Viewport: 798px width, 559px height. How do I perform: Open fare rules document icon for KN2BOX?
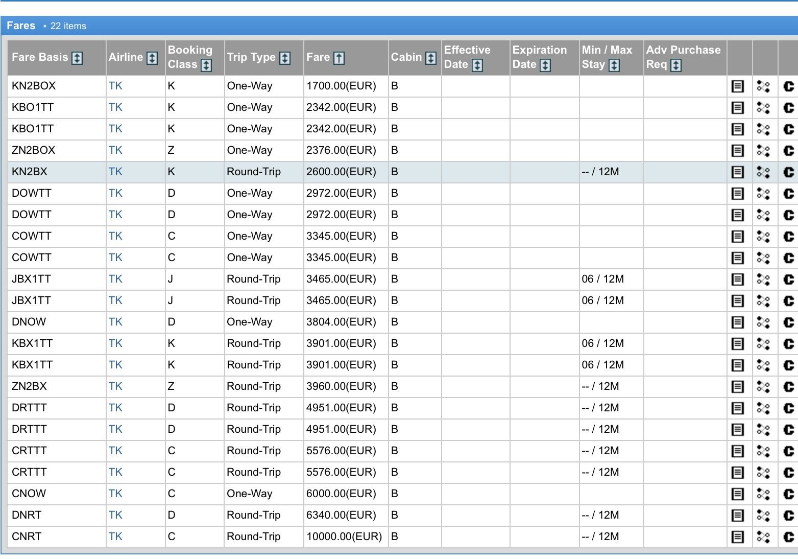coord(737,86)
